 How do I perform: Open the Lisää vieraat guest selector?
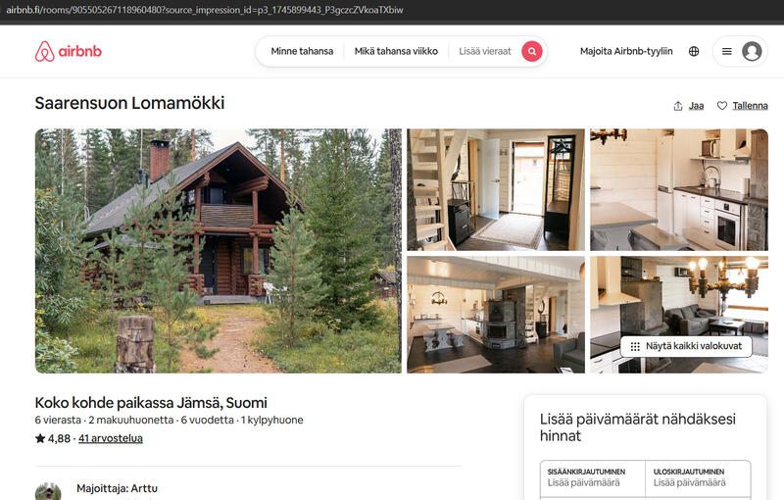point(485,51)
